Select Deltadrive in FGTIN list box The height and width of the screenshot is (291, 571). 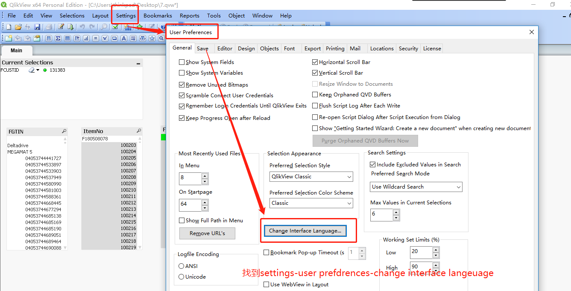click(18, 145)
